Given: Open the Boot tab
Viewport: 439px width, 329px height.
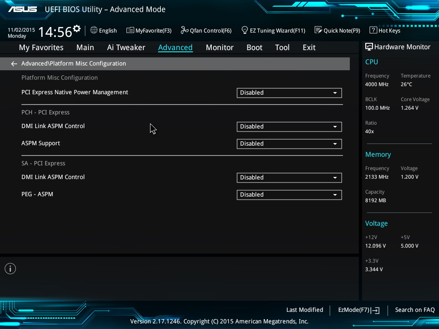Looking at the screenshot, I should tap(254, 48).
